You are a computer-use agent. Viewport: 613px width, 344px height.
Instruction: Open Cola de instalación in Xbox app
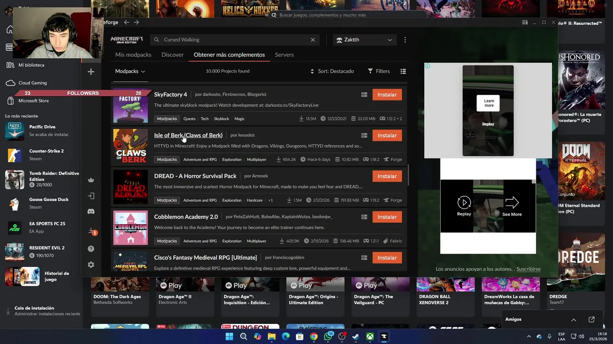42,311
